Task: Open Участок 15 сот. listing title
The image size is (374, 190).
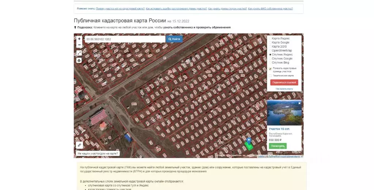Action: click(279, 129)
